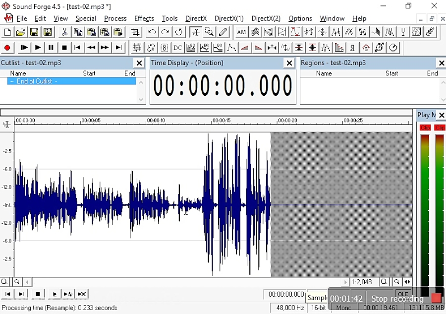Click the 16-bit field in the status bar

click(318, 308)
